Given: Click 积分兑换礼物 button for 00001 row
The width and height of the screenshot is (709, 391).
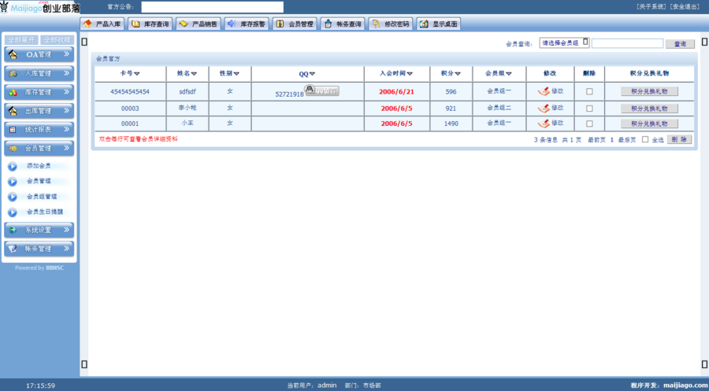Looking at the screenshot, I should coord(649,124).
